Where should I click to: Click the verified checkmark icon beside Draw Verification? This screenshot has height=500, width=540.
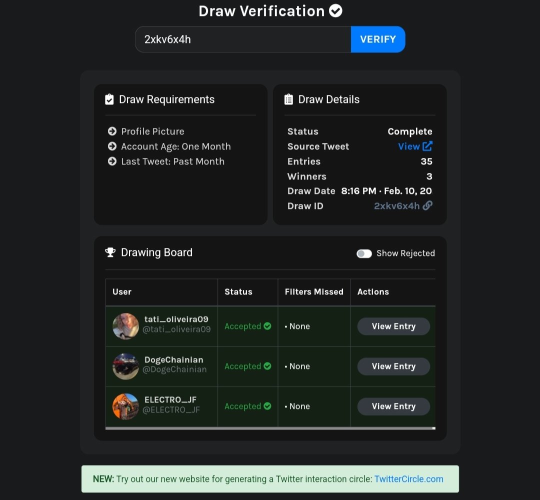pyautogui.click(x=335, y=11)
